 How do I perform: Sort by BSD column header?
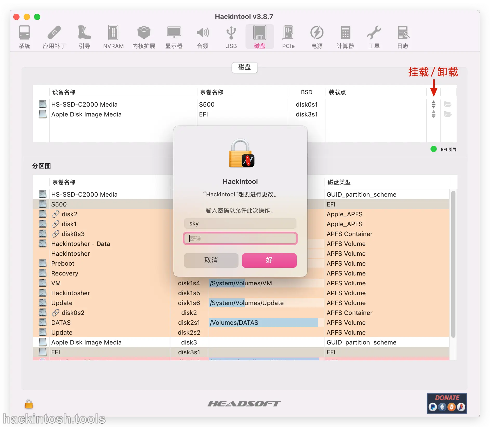pyautogui.click(x=307, y=92)
